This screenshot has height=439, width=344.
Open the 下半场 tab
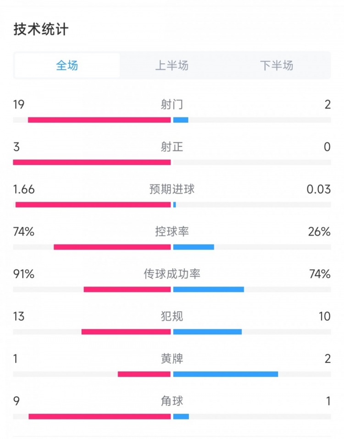coord(277,66)
